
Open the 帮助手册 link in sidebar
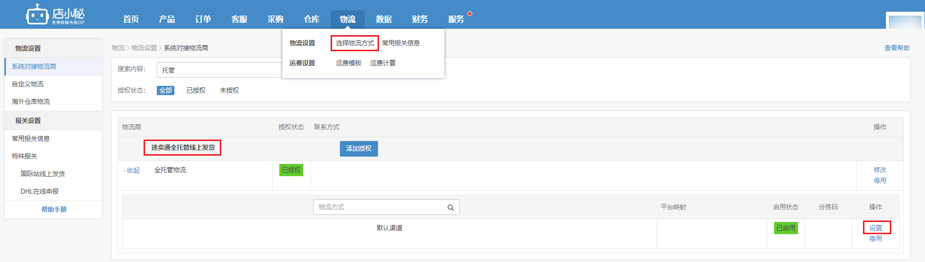pos(54,209)
